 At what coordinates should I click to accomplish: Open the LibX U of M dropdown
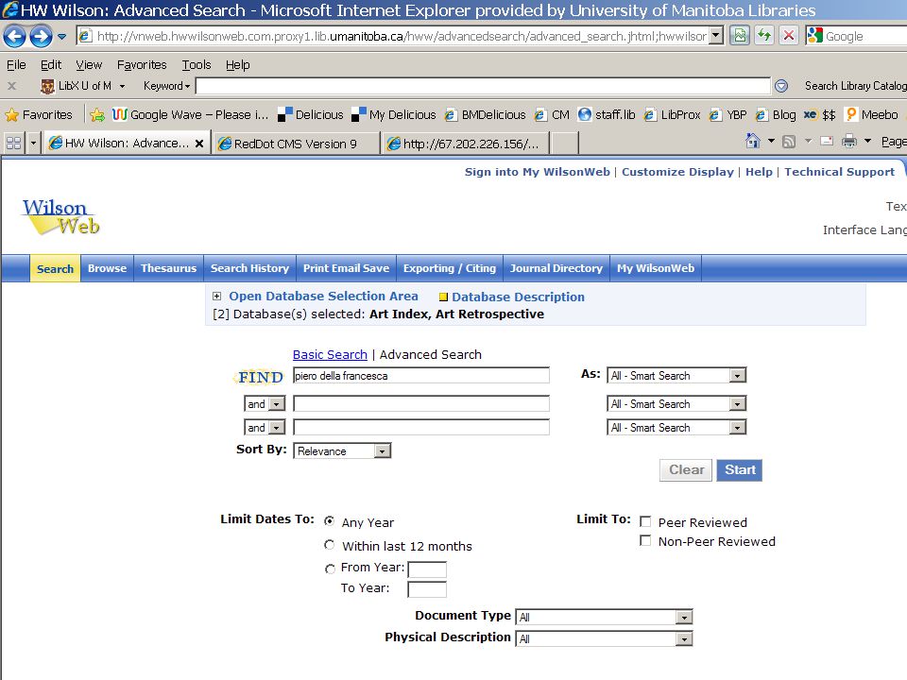83,86
